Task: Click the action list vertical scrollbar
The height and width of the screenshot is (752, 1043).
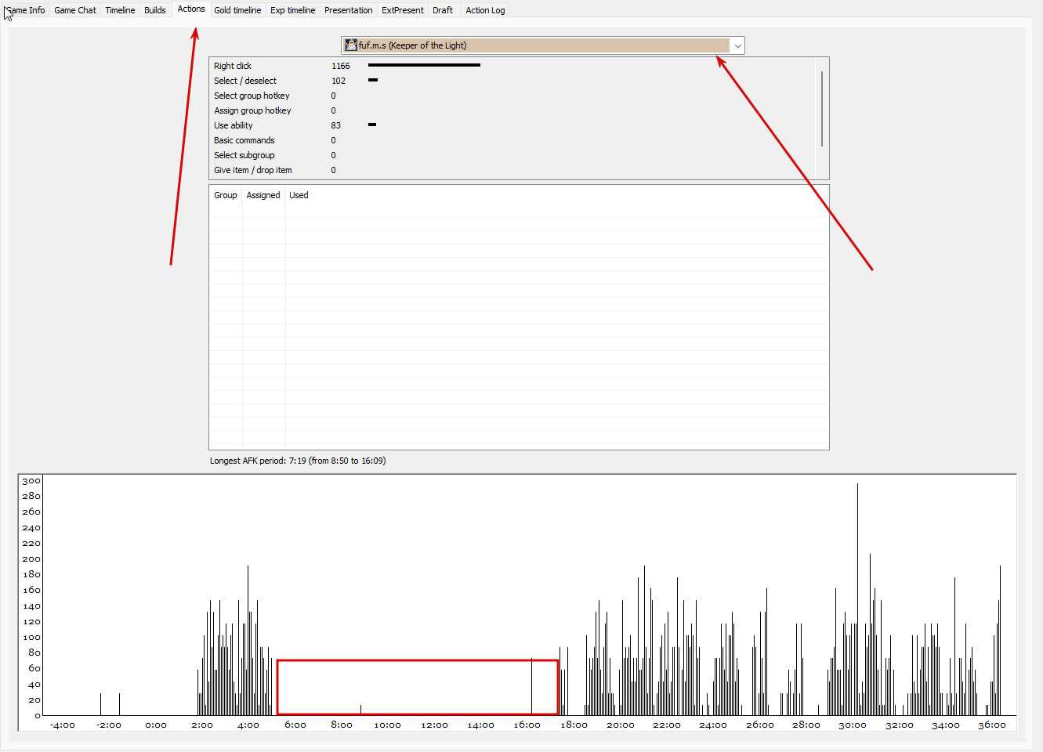Action: [x=821, y=108]
